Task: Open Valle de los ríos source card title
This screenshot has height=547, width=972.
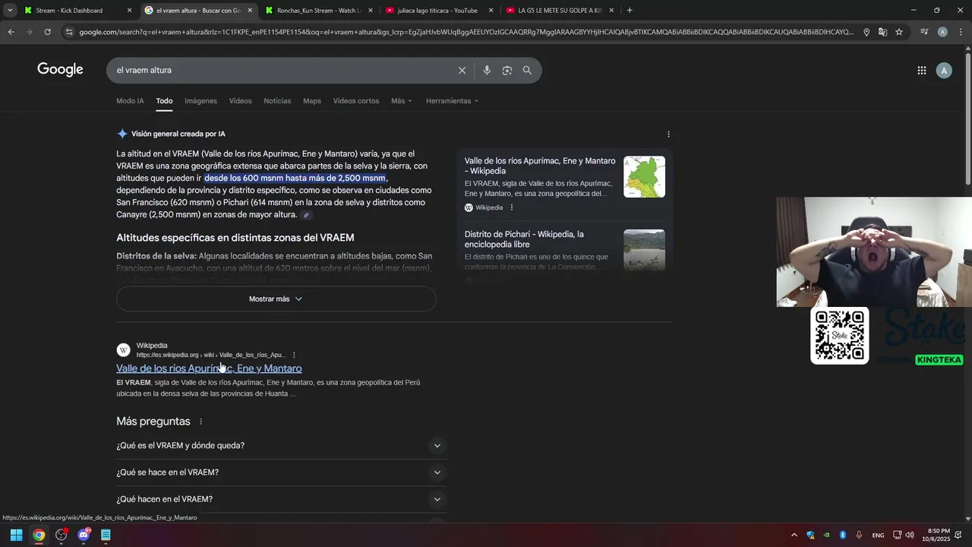Action: click(540, 166)
